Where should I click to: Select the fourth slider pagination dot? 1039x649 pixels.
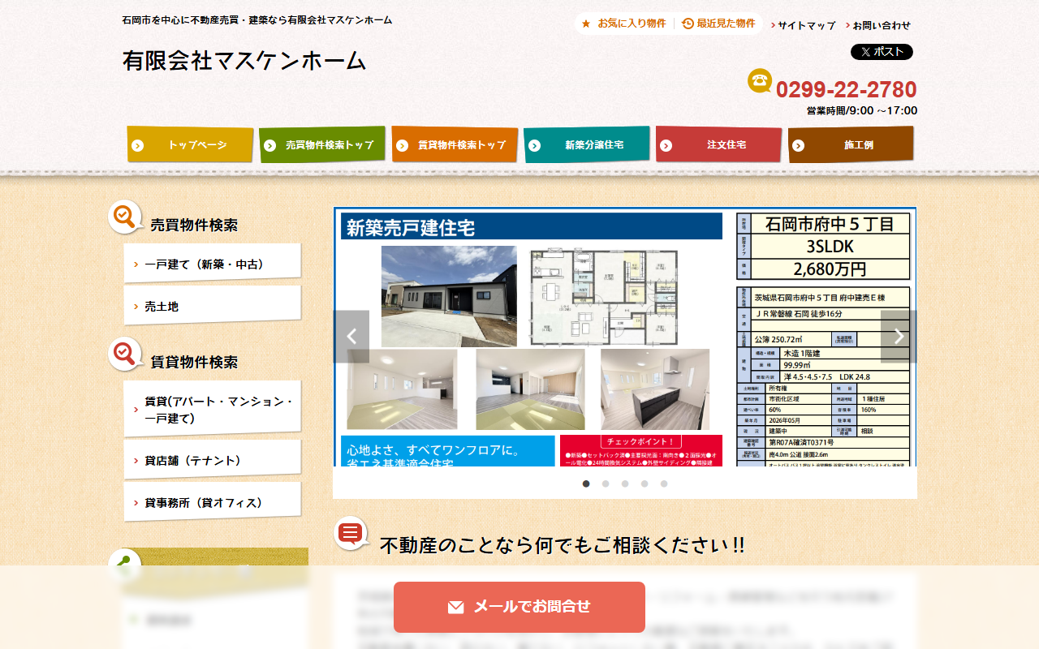645,484
